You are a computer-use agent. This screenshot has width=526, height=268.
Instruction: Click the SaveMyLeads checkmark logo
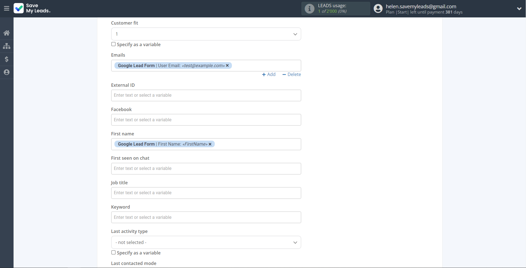point(19,8)
